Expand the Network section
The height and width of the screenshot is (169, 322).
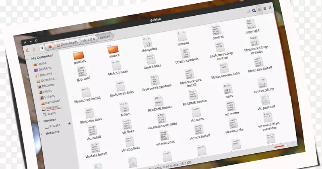[42, 134]
